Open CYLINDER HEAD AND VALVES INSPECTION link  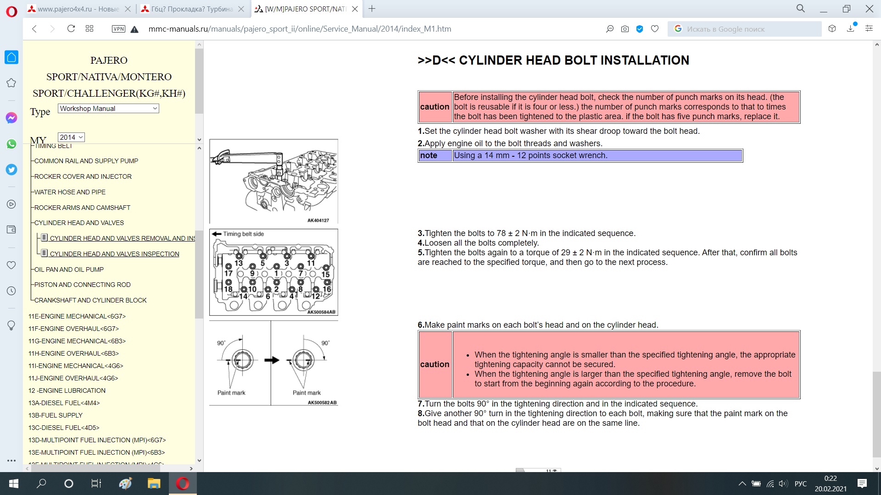click(114, 254)
